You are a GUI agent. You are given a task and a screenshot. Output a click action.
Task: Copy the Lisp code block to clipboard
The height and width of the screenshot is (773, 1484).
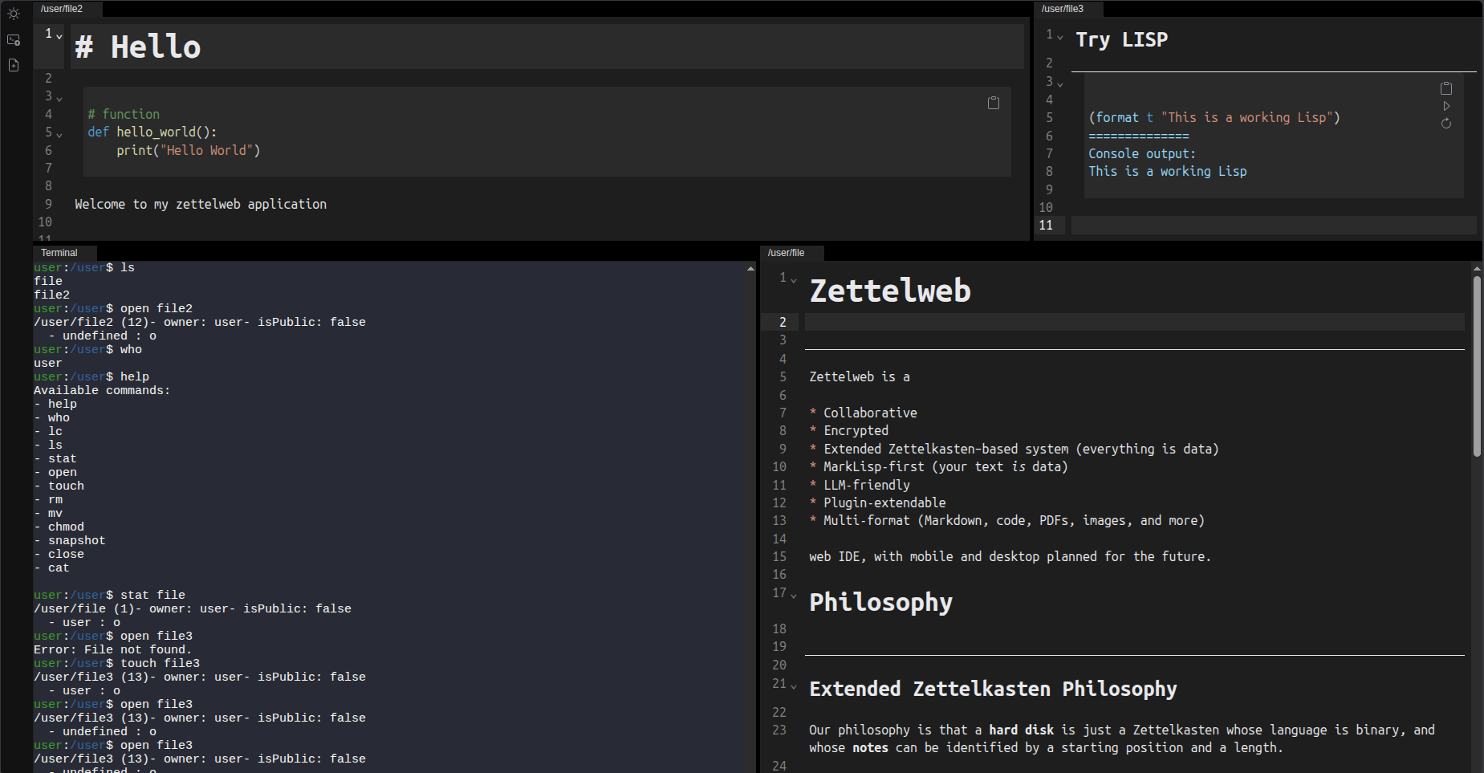click(1446, 88)
